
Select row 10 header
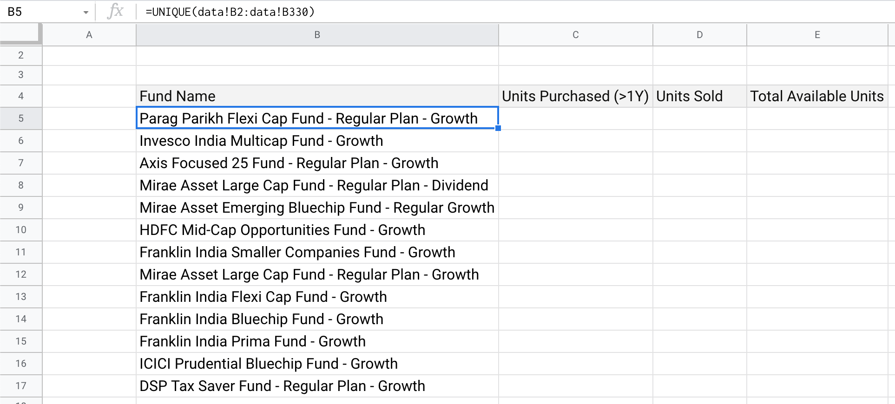[x=21, y=230]
